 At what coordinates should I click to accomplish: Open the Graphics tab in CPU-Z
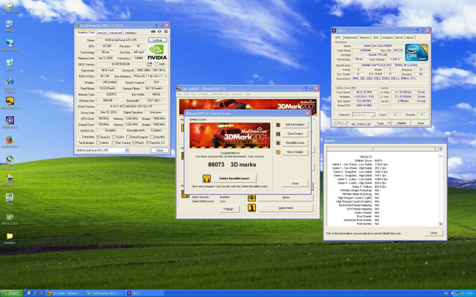[x=387, y=37]
